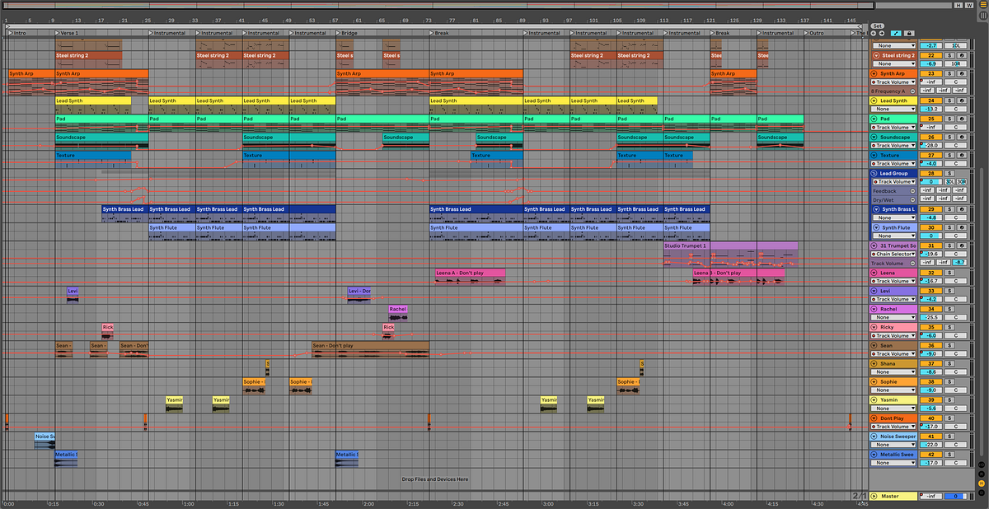Click the right arrow icon near the Set button
The width and height of the screenshot is (989, 509).
tap(881, 34)
